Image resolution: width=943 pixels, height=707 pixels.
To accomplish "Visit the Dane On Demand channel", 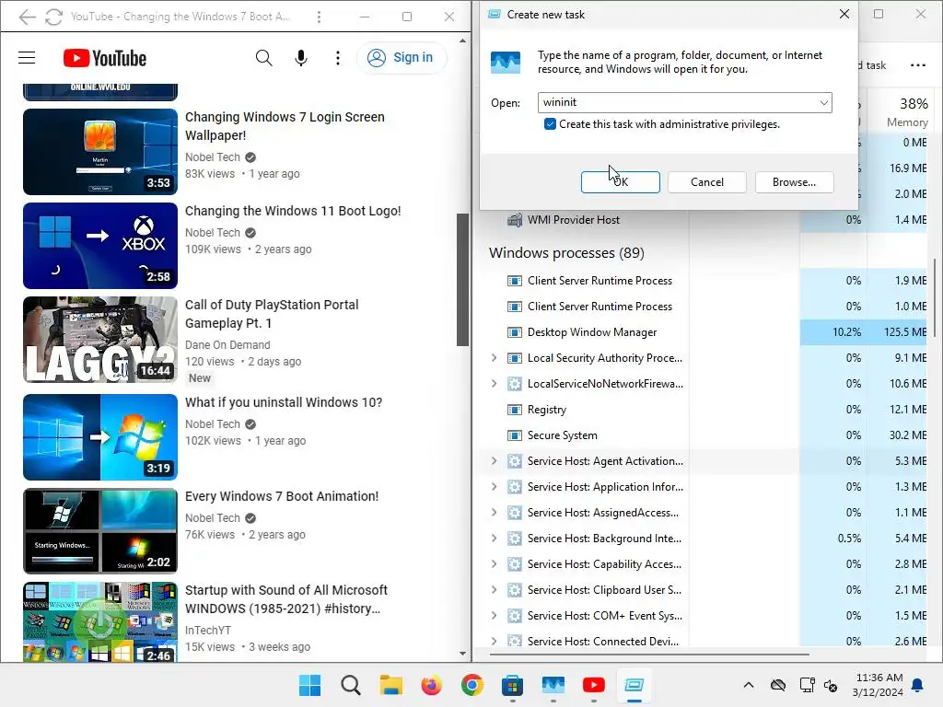I will [x=227, y=344].
